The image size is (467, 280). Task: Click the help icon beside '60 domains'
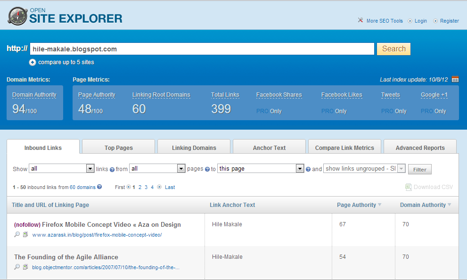[99, 187]
